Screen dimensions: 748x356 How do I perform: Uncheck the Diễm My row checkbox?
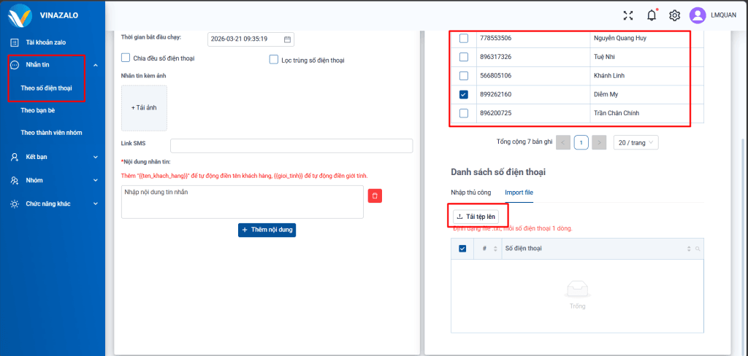coord(463,94)
